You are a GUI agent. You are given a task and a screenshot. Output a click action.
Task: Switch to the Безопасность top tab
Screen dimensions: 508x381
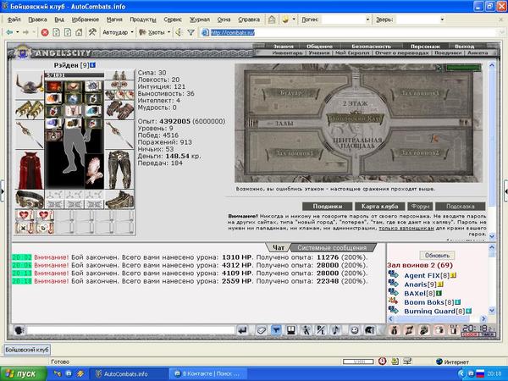[372, 47]
